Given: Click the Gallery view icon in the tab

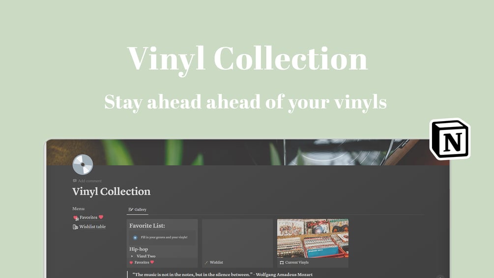Looking at the screenshot, I should tap(131, 210).
